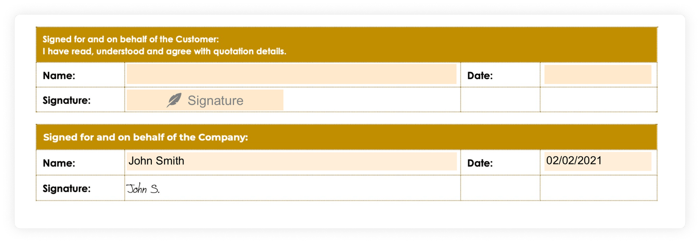This screenshot has height=243, width=700.
Task: Select the company Date field showing 02/02/2021
Action: [598, 161]
